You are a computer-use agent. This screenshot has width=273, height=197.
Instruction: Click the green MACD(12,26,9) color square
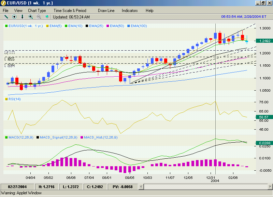click(6, 137)
